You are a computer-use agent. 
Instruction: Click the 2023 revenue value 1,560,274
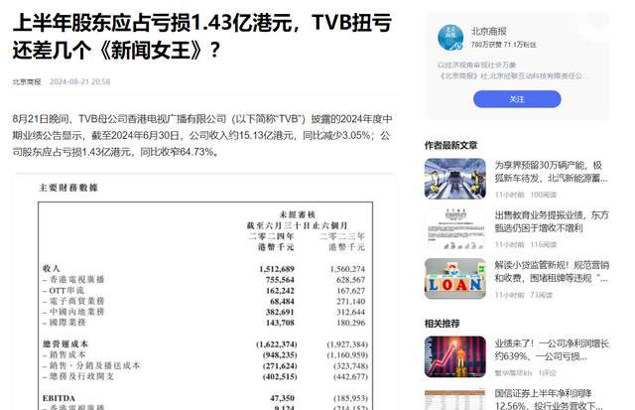347,269
